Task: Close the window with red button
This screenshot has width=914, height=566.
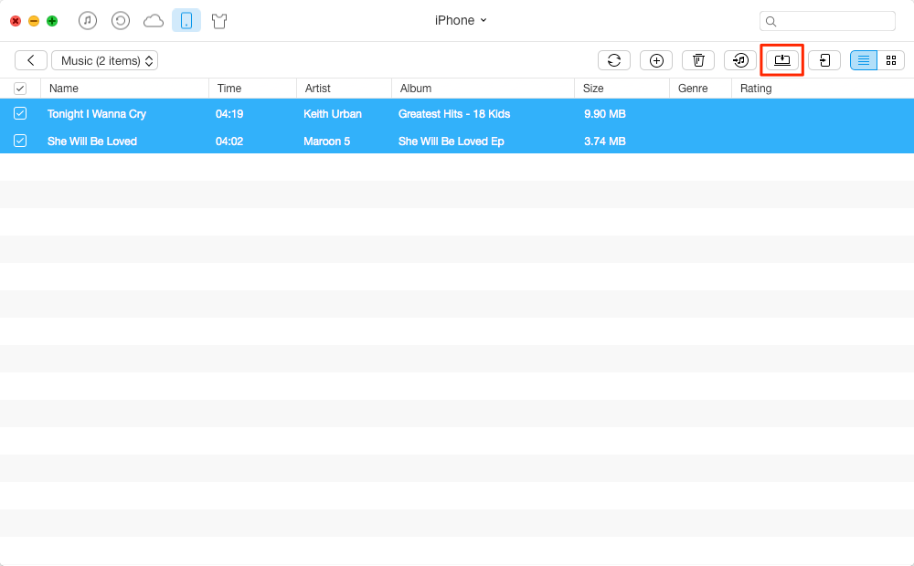Action: tap(16, 21)
